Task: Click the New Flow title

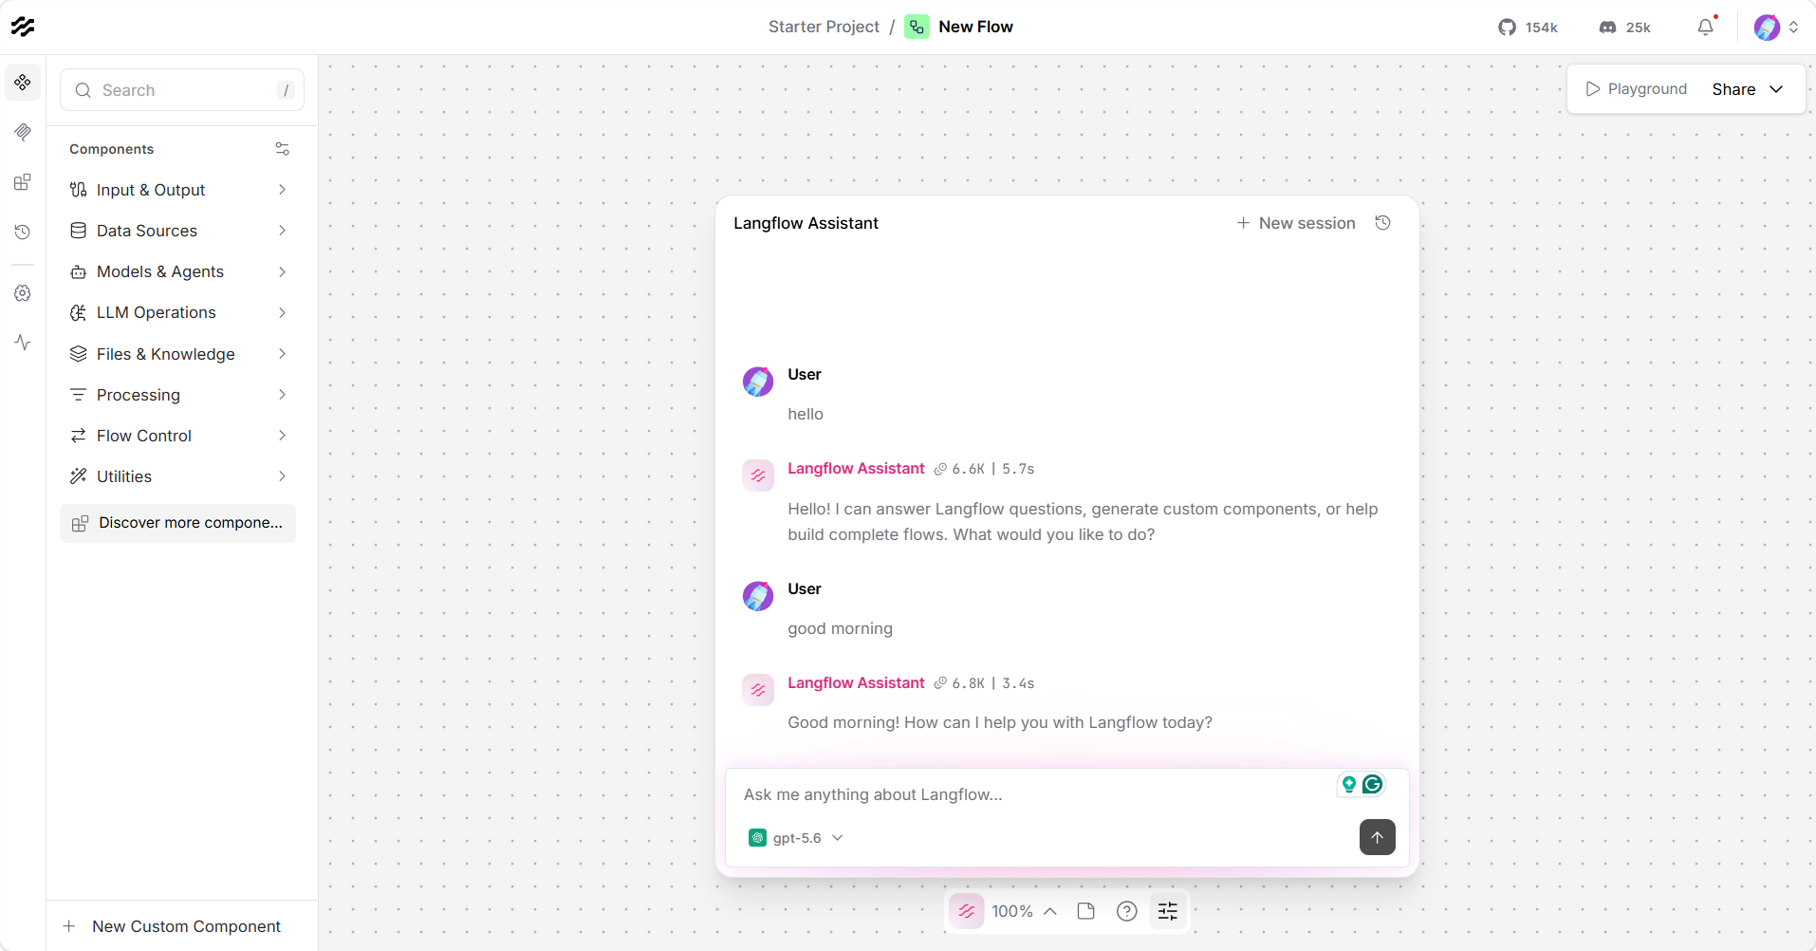Action: [975, 27]
